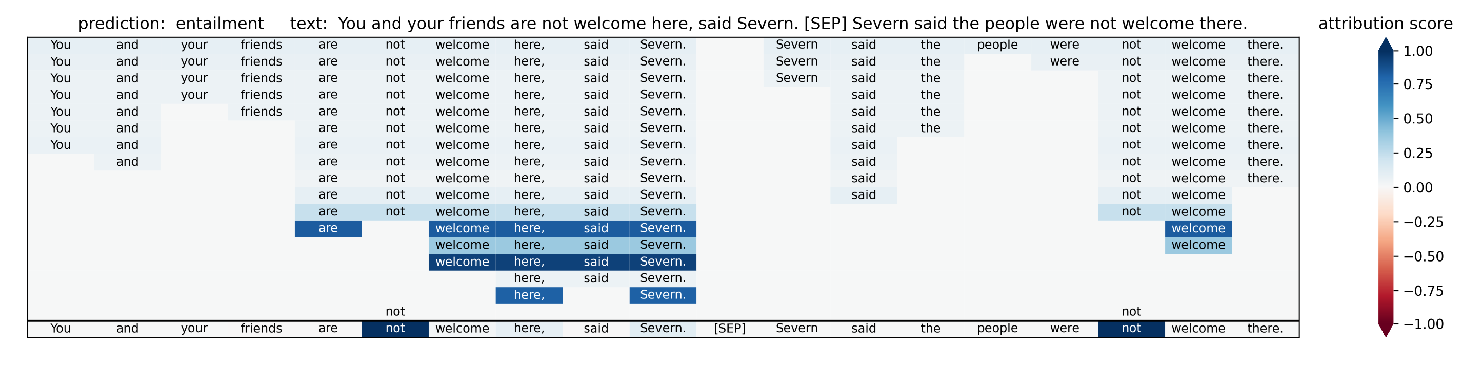The image size is (1482, 370).
Task: Click the dark blue 'not' cell in the bottom row's premise
Action: [395, 328]
